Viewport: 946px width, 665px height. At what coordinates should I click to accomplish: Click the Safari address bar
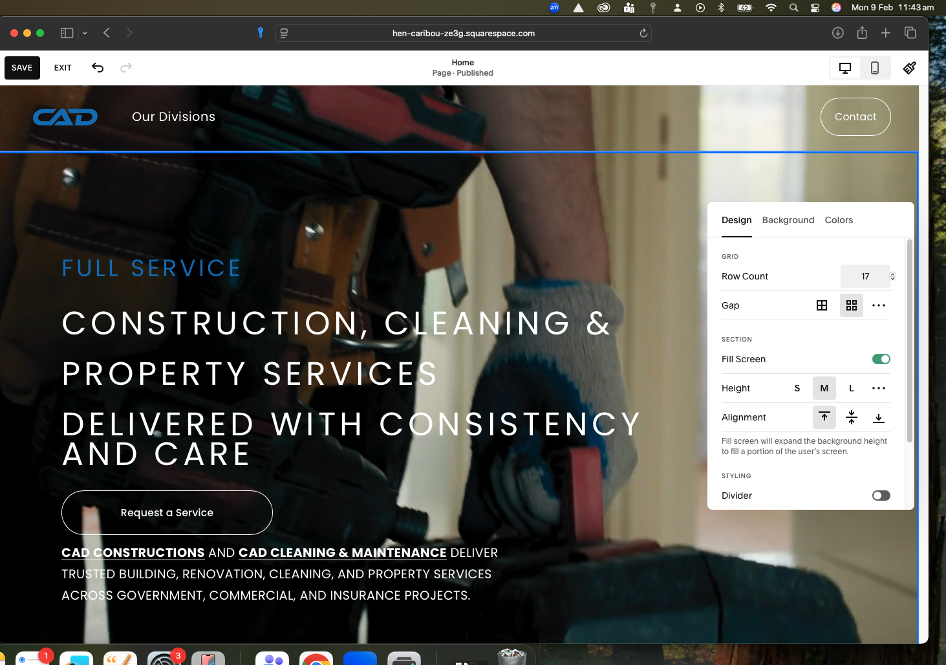pos(463,33)
